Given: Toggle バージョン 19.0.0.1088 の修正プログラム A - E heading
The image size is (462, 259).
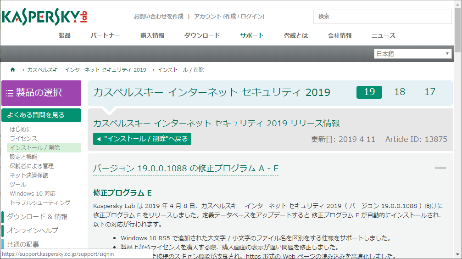Looking at the screenshot, I should (186, 169).
